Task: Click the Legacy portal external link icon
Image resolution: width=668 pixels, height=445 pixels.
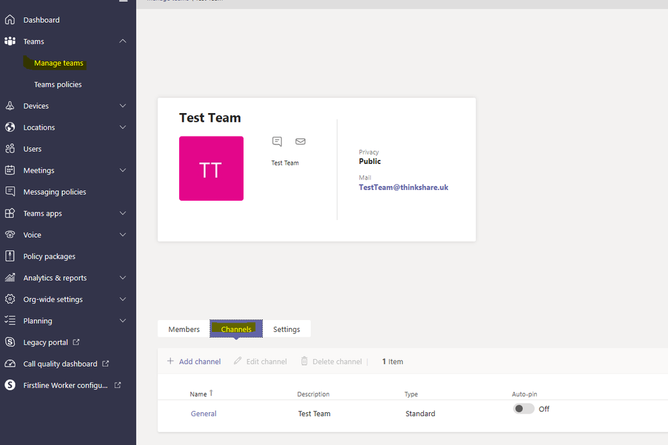Action: pyautogui.click(x=76, y=342)
